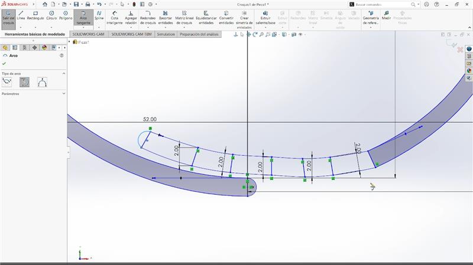Screen dimensions: 473x265
Task: Select the three-point arc type
Action: click(x=42, y=82)
